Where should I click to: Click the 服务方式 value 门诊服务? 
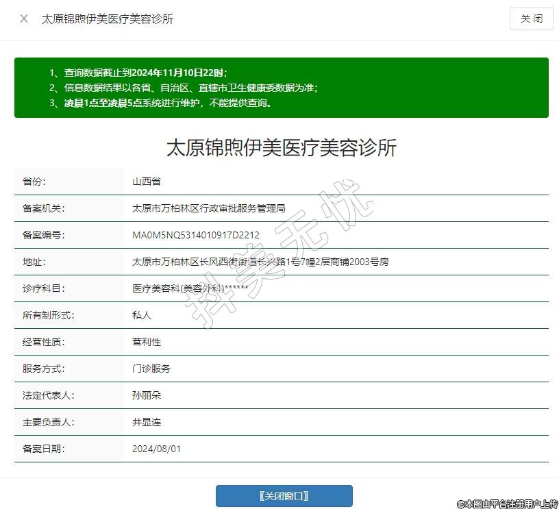(151, 369)
